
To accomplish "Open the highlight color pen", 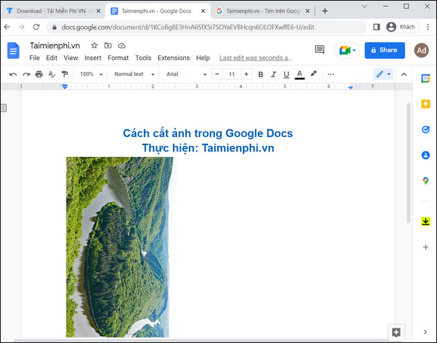I will point(313,74).
